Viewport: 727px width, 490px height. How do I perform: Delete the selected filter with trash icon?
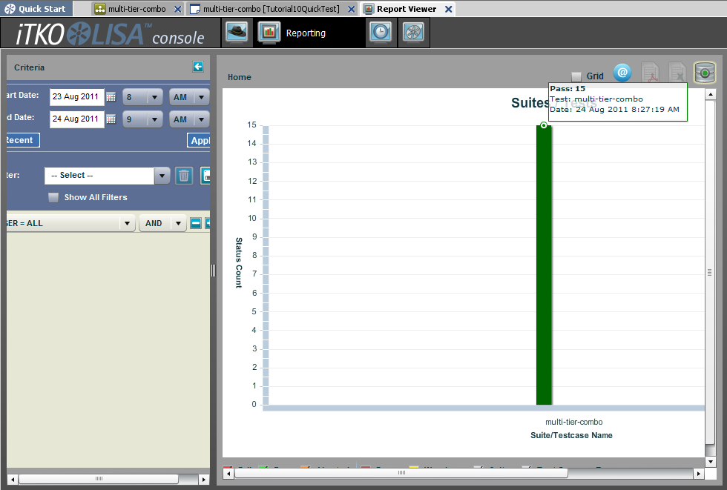(x=184, y=176)
